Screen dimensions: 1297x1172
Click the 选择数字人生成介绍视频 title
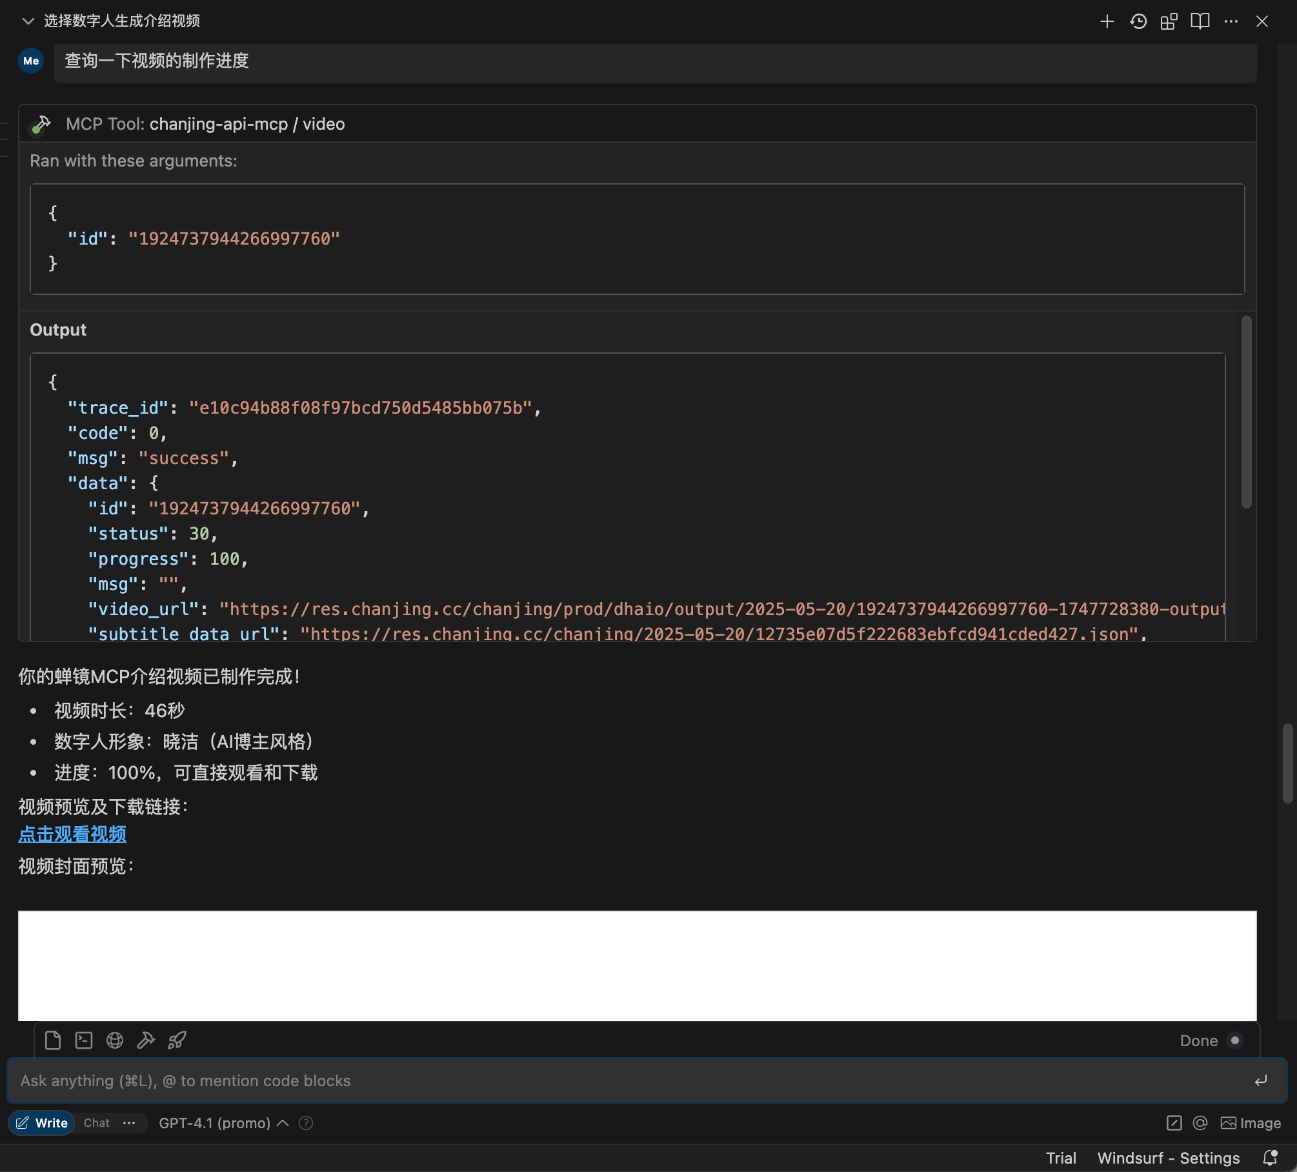(x=122, y=21)
